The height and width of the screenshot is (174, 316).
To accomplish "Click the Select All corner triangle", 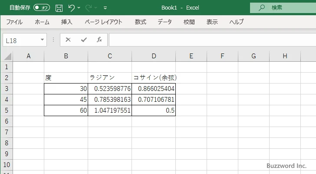I will (8, 57).
